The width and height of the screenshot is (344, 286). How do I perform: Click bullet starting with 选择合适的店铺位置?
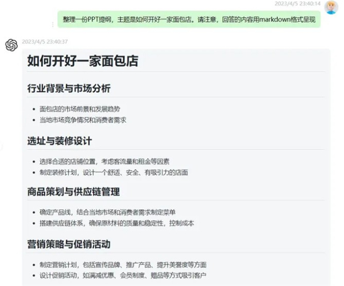click(x=104, y=162)
